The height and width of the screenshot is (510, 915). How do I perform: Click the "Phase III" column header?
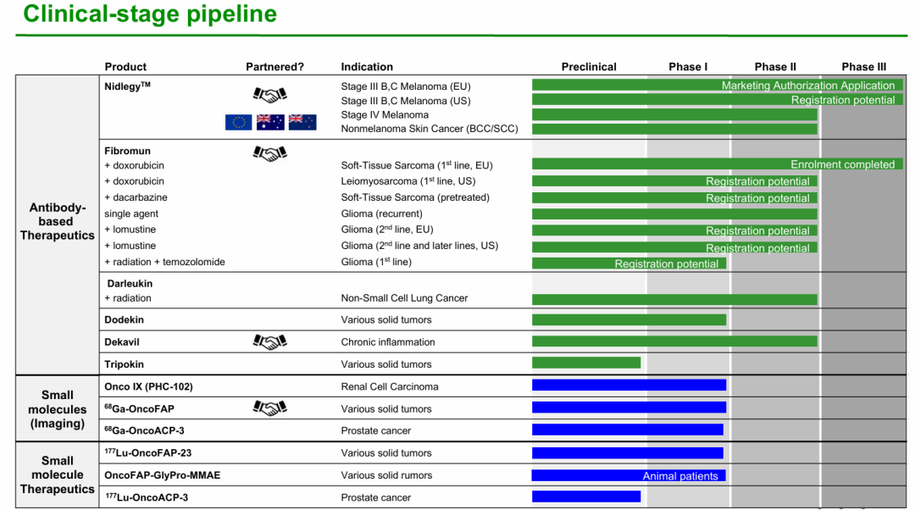pos(863,67)
